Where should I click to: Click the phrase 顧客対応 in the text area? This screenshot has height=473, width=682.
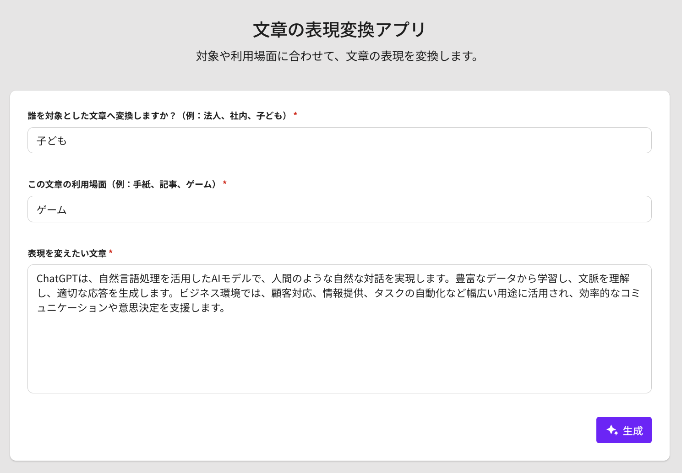291,293
